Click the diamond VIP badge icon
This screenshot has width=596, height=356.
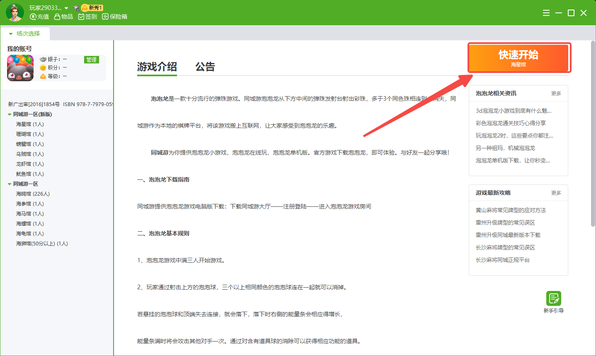coord(76,8)
